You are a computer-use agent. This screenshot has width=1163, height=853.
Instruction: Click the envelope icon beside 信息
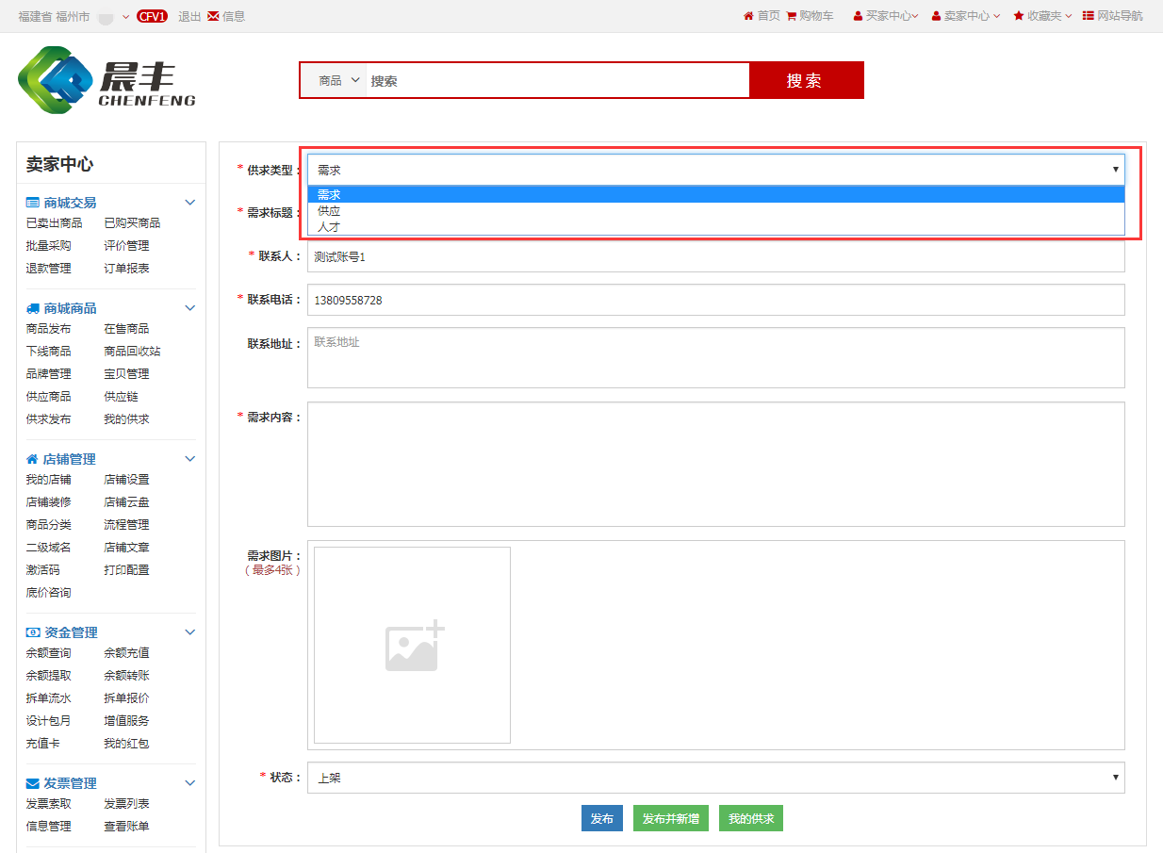click(x=213, y=16)
